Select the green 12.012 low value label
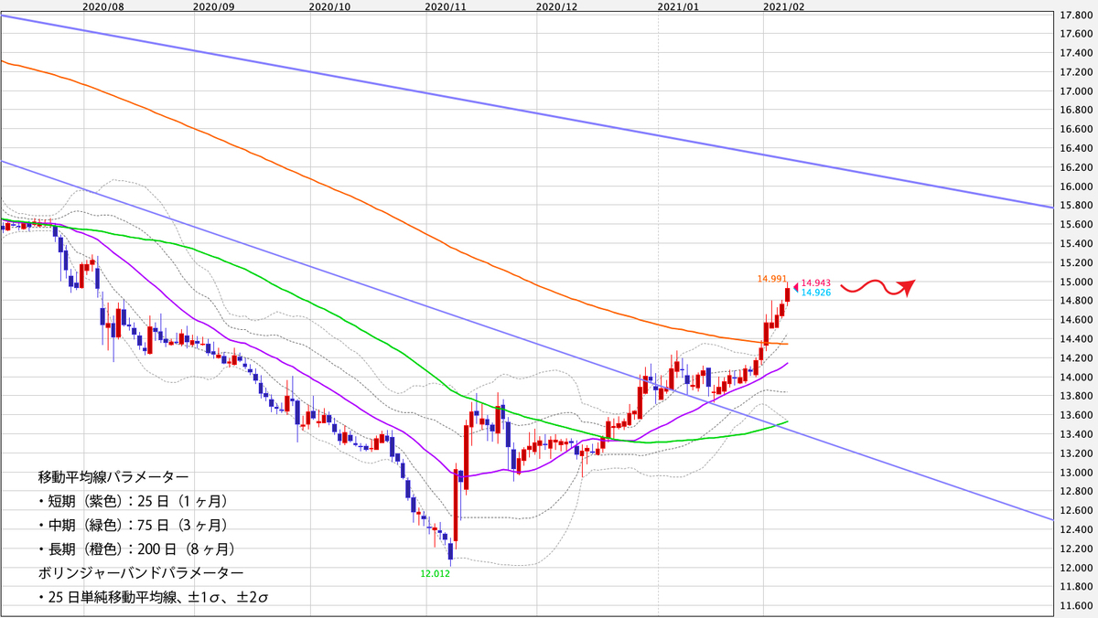The width and height of the screenshot is (1098, 618). 436,575
